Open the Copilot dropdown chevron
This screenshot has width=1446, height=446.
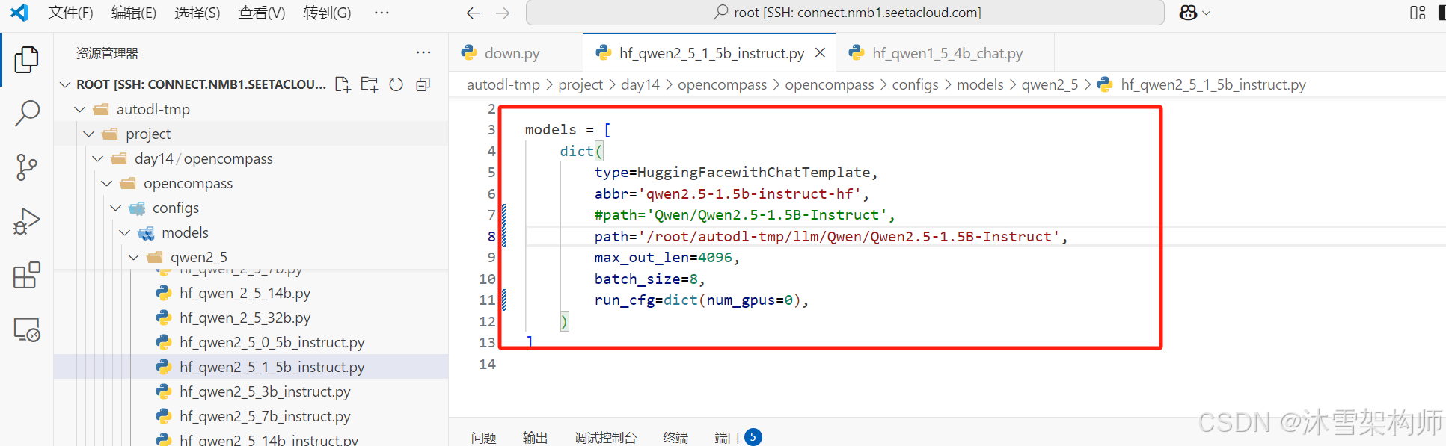click(1206, 13)
